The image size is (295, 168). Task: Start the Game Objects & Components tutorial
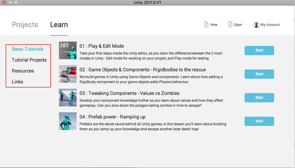259,74
